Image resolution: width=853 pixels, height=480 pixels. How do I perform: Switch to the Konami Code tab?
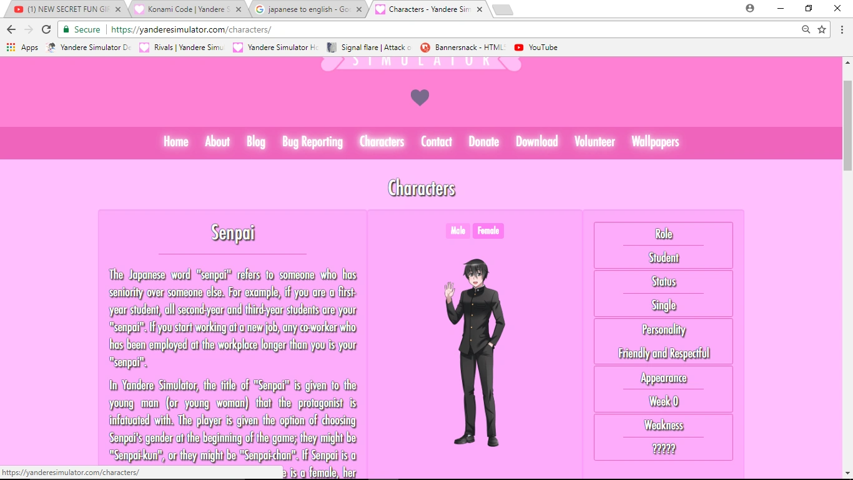click(187, 9)
